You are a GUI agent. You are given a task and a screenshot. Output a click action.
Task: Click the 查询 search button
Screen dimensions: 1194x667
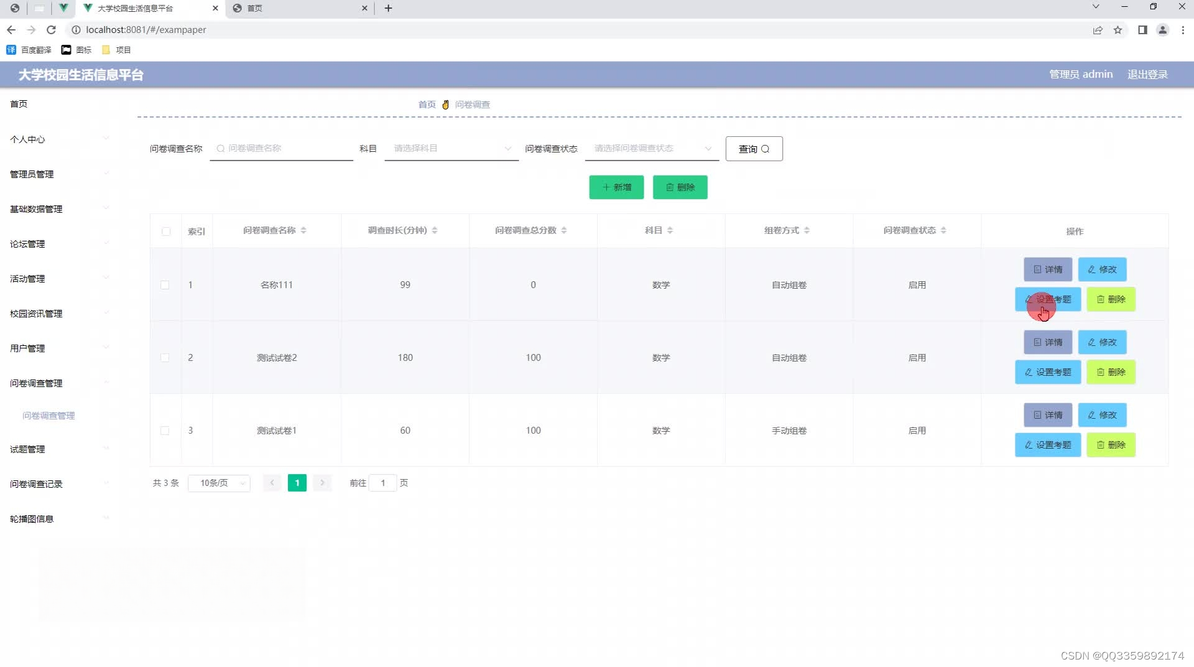coord(754,149)
